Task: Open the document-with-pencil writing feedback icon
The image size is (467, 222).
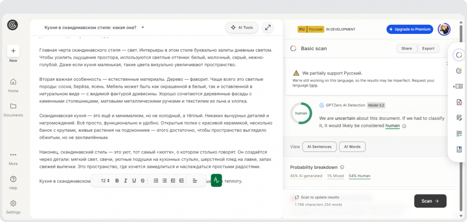Action: (459, 118)
